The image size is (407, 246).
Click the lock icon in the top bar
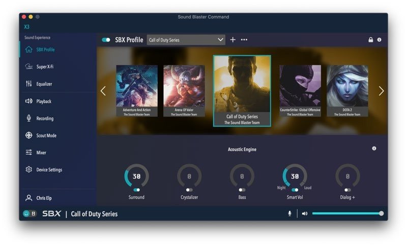(370, 40)
